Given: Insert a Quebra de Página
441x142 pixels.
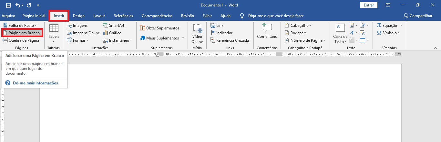Looking at the screenshot, I should point(21,40).
